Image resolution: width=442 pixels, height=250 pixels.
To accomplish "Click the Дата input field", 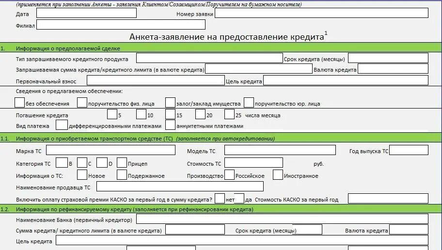I will pyautogui.click(x=87, y=13).
